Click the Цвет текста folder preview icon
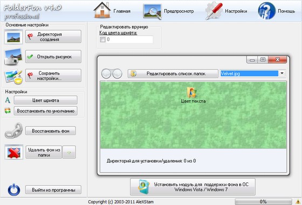The height and width of the screenshot is (205, 302). 192,92
